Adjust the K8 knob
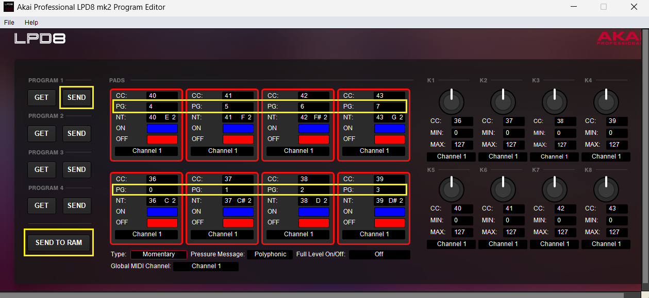This screenshot has height=298, width=649. [x=606, y=189]
